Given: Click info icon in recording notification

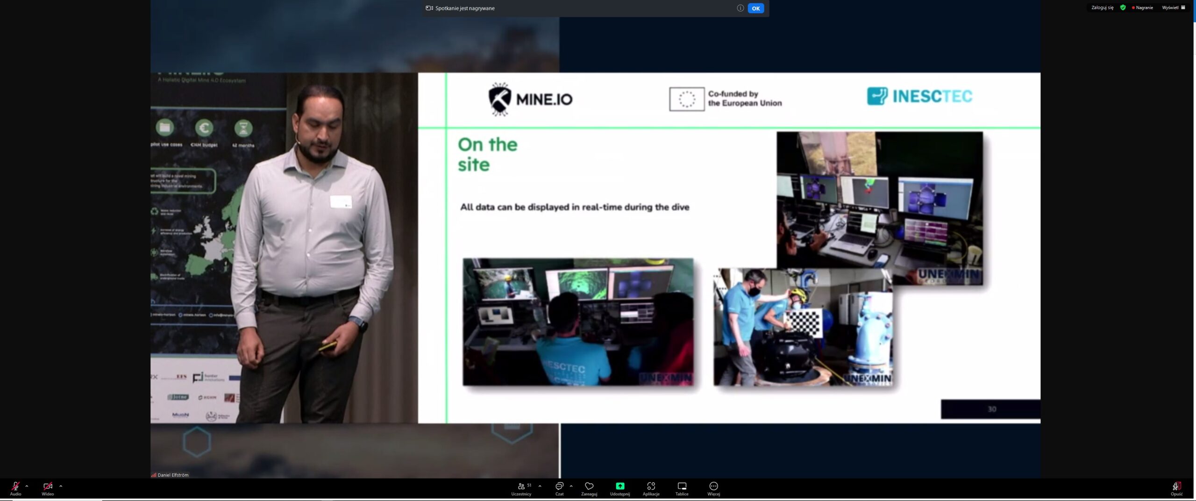Looking at the screenshot, I should [x=740, y=8].
